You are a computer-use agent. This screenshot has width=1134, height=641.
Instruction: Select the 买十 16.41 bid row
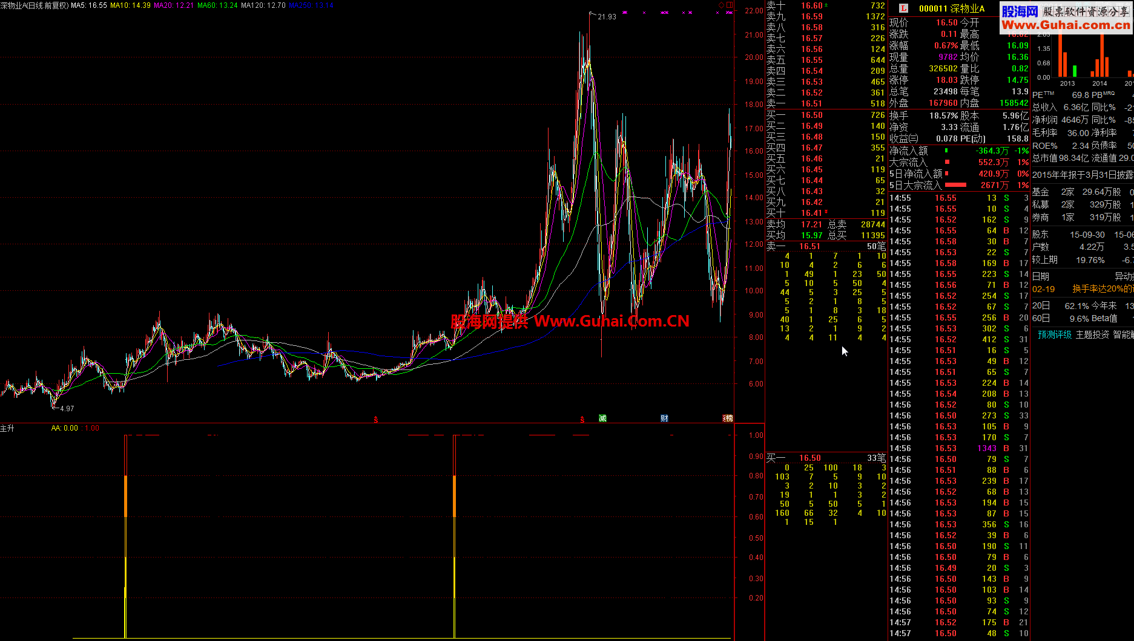tap(826, 213)
